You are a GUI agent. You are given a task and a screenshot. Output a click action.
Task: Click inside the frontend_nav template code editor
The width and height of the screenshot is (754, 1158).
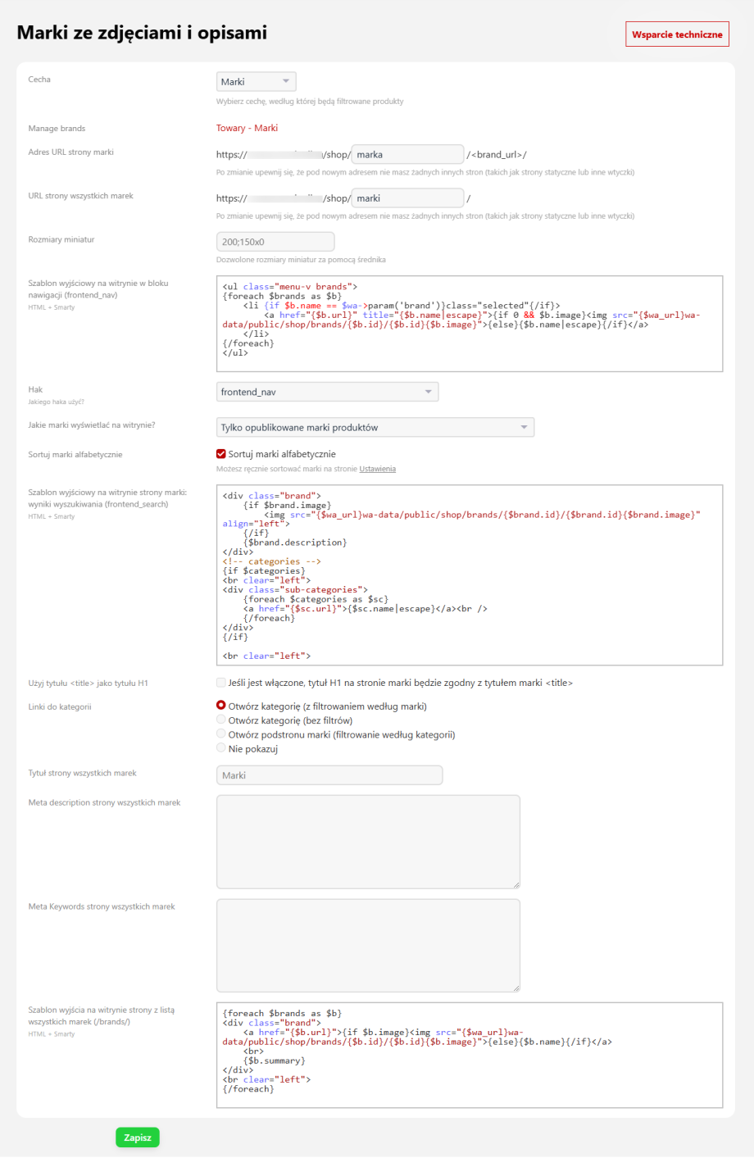click(x=469, y=324)
